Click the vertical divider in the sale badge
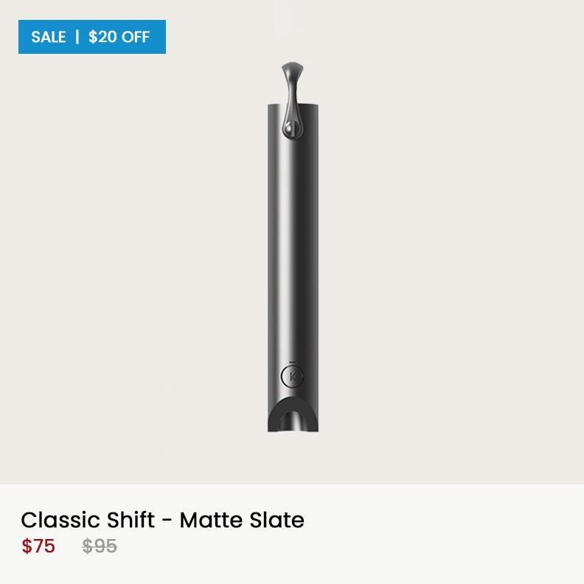The image size is (584, 584). click(77, 37)
